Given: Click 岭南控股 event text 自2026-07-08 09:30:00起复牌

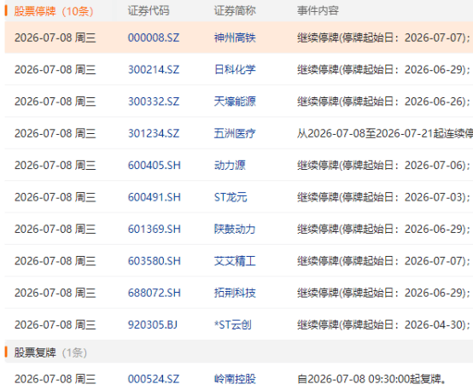Looking at the screenshot, I should click(371, 379).
